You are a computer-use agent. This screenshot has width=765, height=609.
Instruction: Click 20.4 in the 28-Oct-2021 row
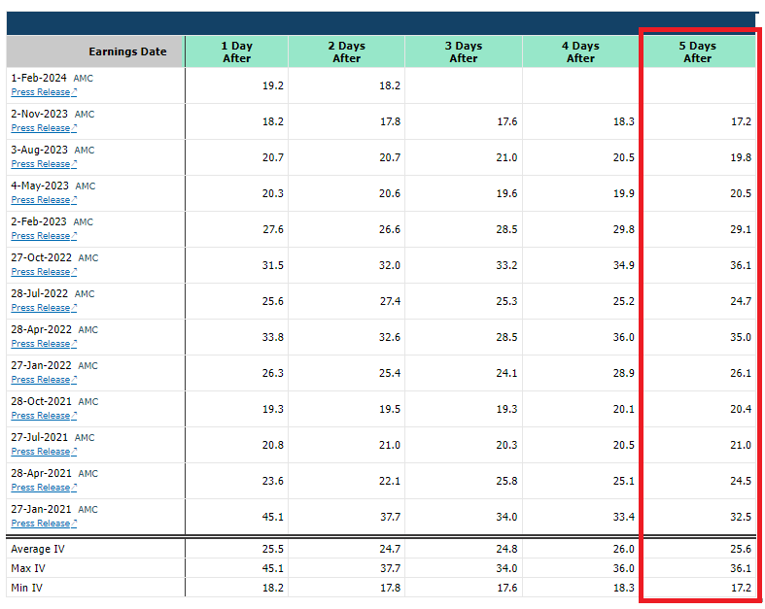[x=741, y=409]
